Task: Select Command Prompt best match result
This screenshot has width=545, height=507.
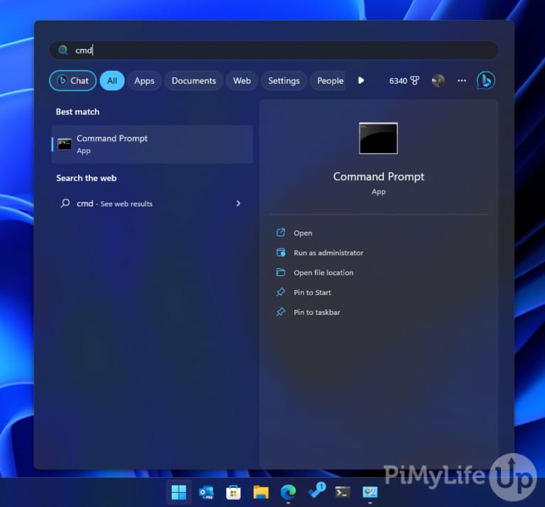Action: pos(153,144)
